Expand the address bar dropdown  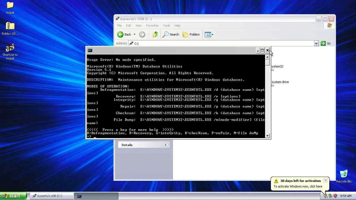[316, 43]
